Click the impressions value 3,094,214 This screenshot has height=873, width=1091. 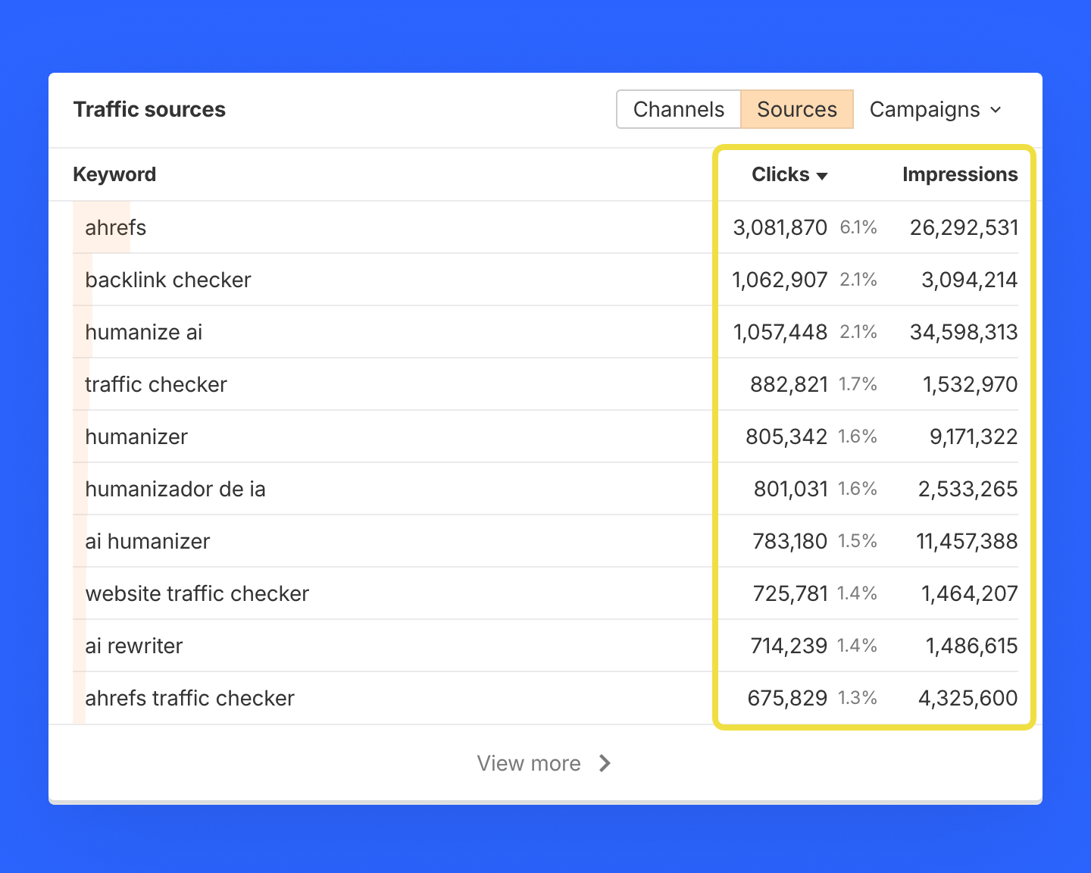click(970, 280)
